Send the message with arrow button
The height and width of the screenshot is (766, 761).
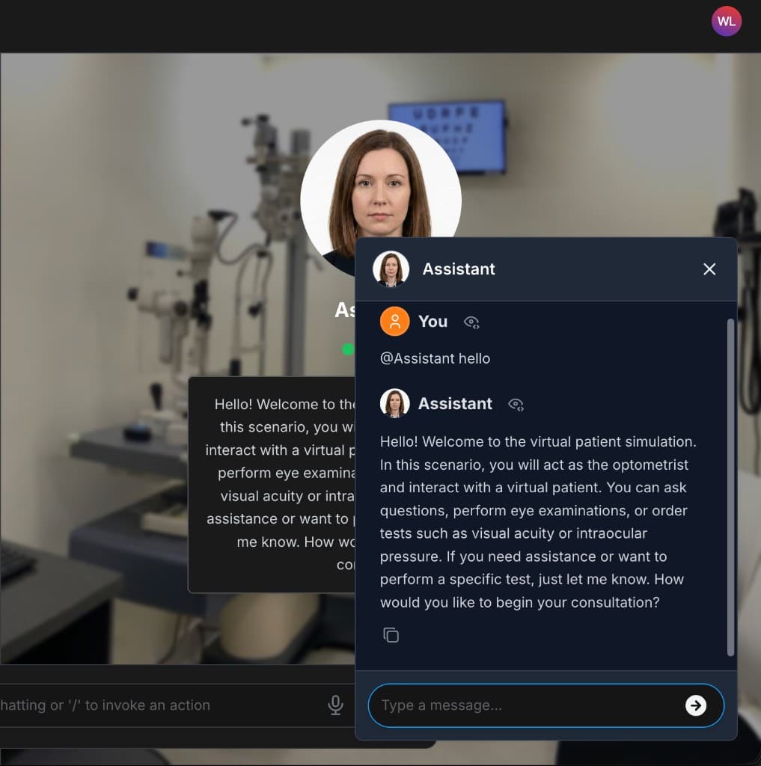tap(695, 705)
